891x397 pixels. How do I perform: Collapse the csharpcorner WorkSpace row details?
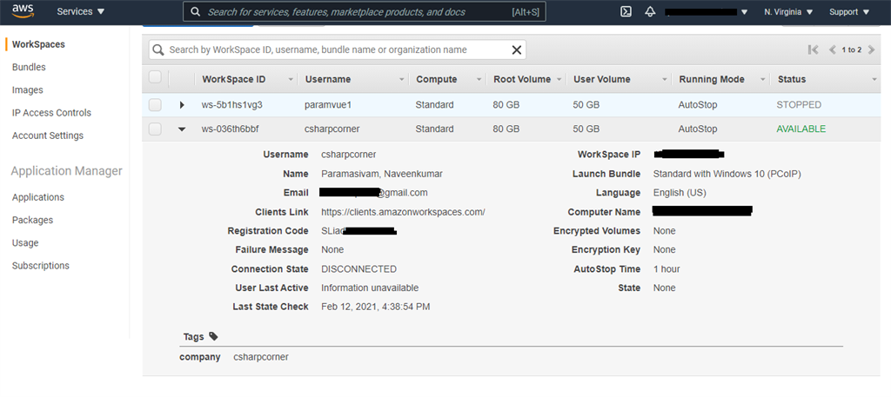[182, 129]
